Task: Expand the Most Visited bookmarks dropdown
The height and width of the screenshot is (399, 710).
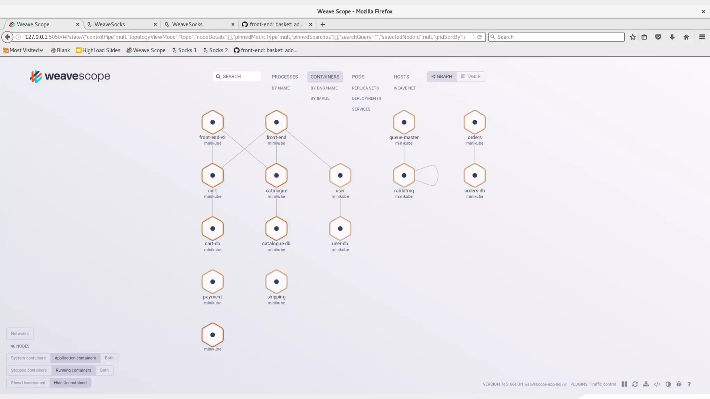Action: point(24,50)
